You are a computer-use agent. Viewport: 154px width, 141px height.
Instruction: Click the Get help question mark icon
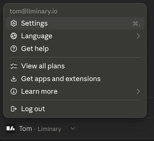pos(14,49)
